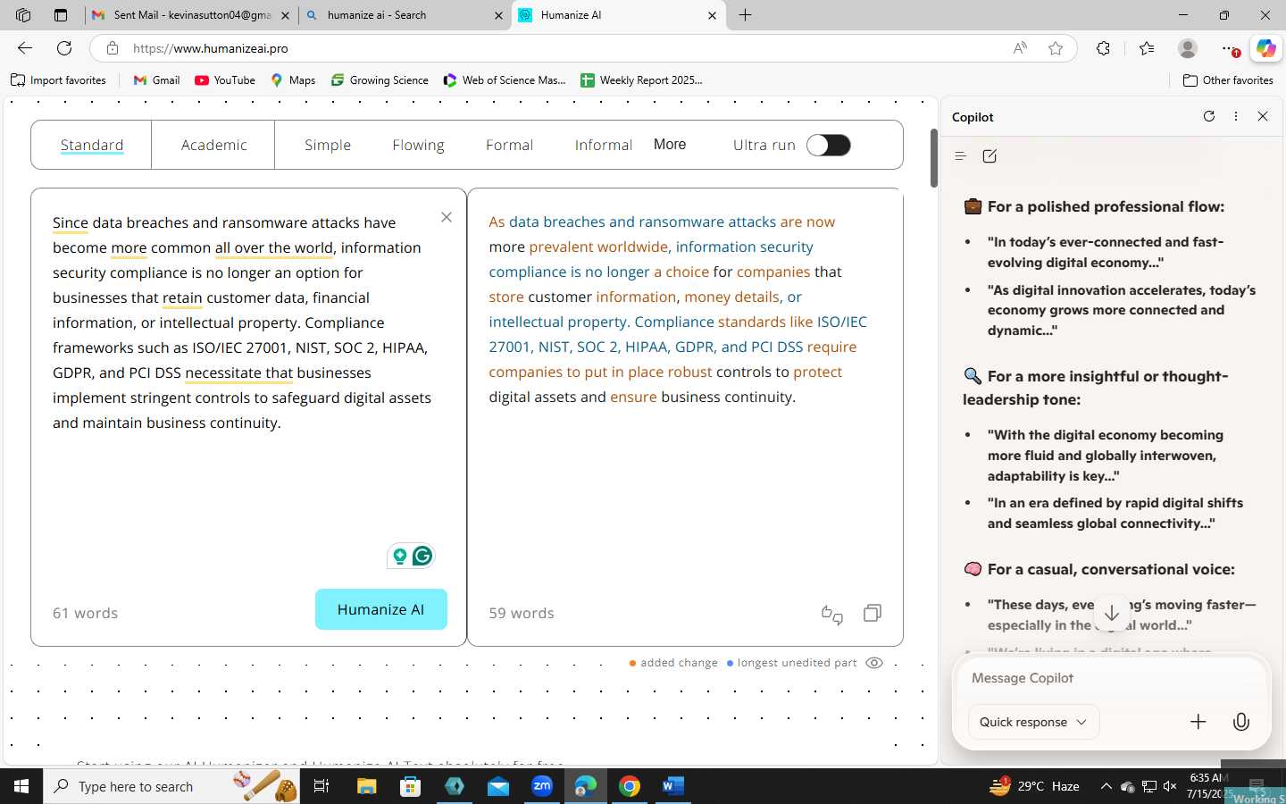Open a new browser tab
The width and height of the screenshot is (1286, 804).
tap(746, 15)
